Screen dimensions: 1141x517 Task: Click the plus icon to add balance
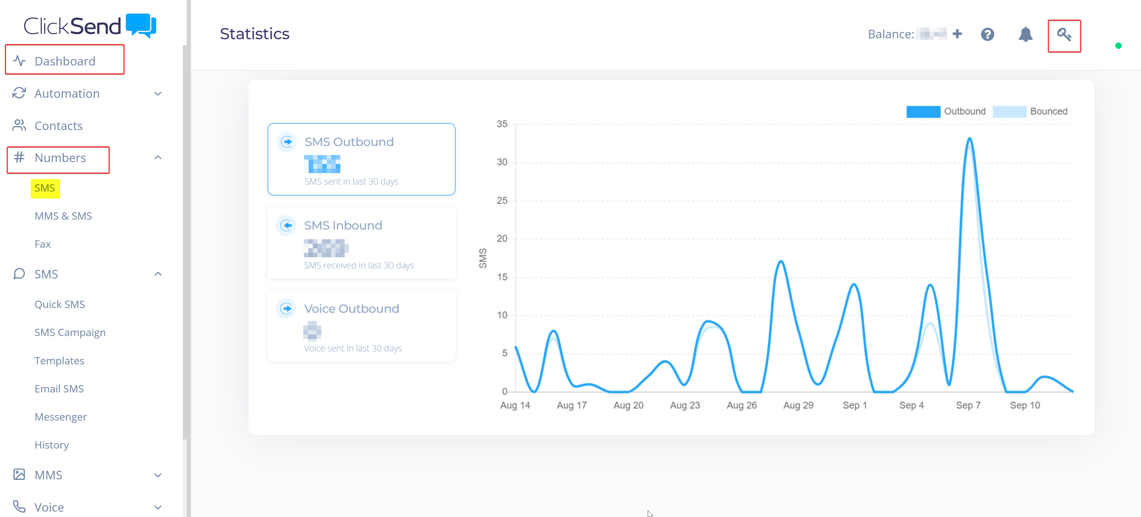coord(957,34)
